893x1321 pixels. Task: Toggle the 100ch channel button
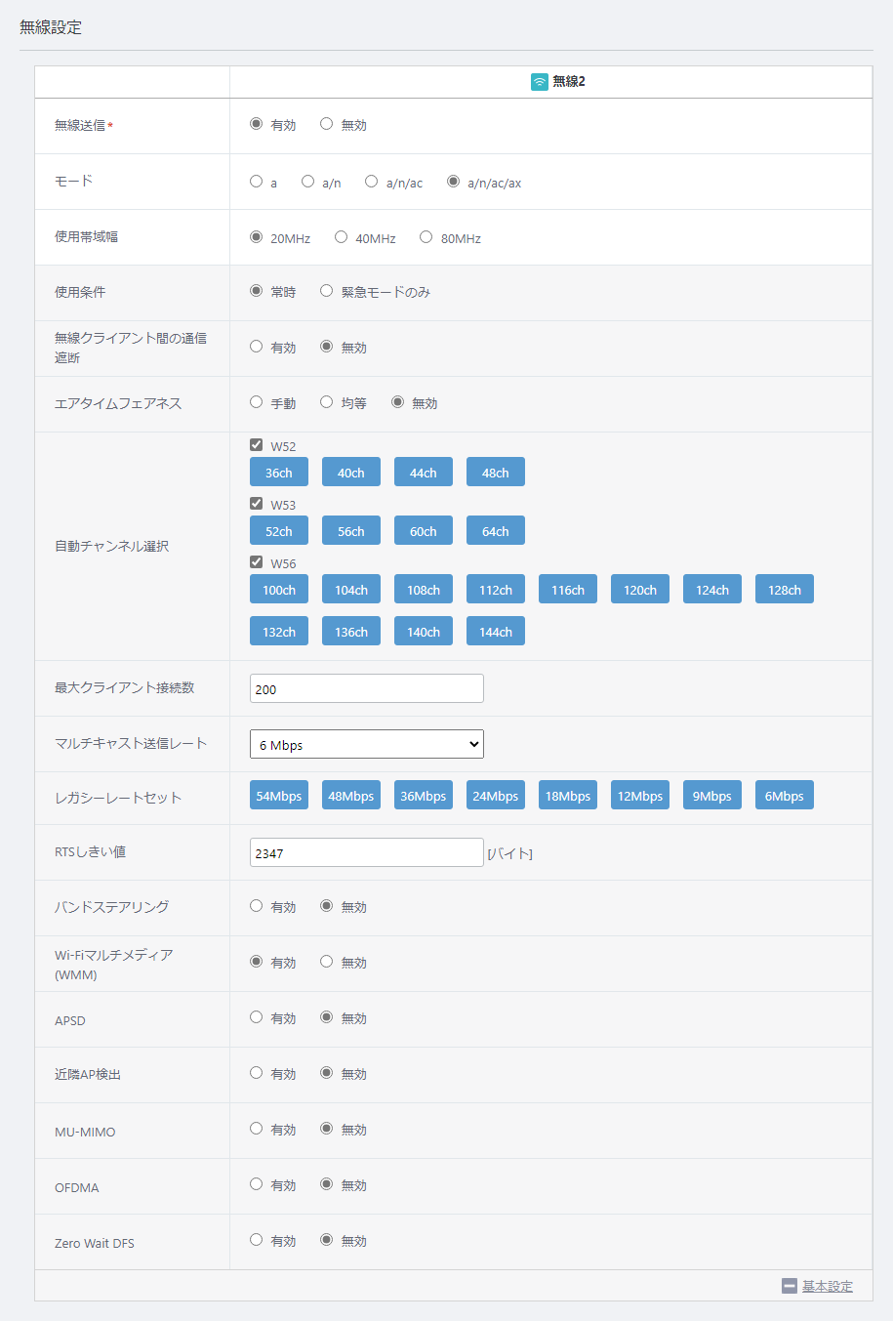pyautogui.click(x=279, y=590)
